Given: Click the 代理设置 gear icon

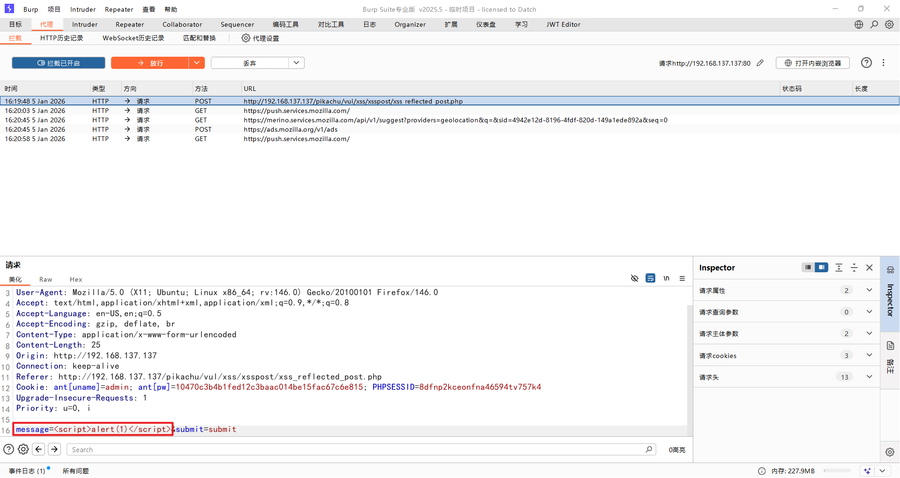Looking at the screenshot, I should point(246,38).
